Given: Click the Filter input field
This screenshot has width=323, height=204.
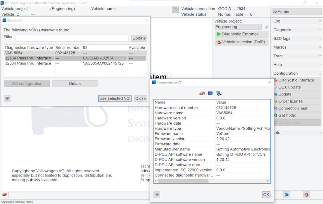Looking at the screenshot, I should point(72,38).
